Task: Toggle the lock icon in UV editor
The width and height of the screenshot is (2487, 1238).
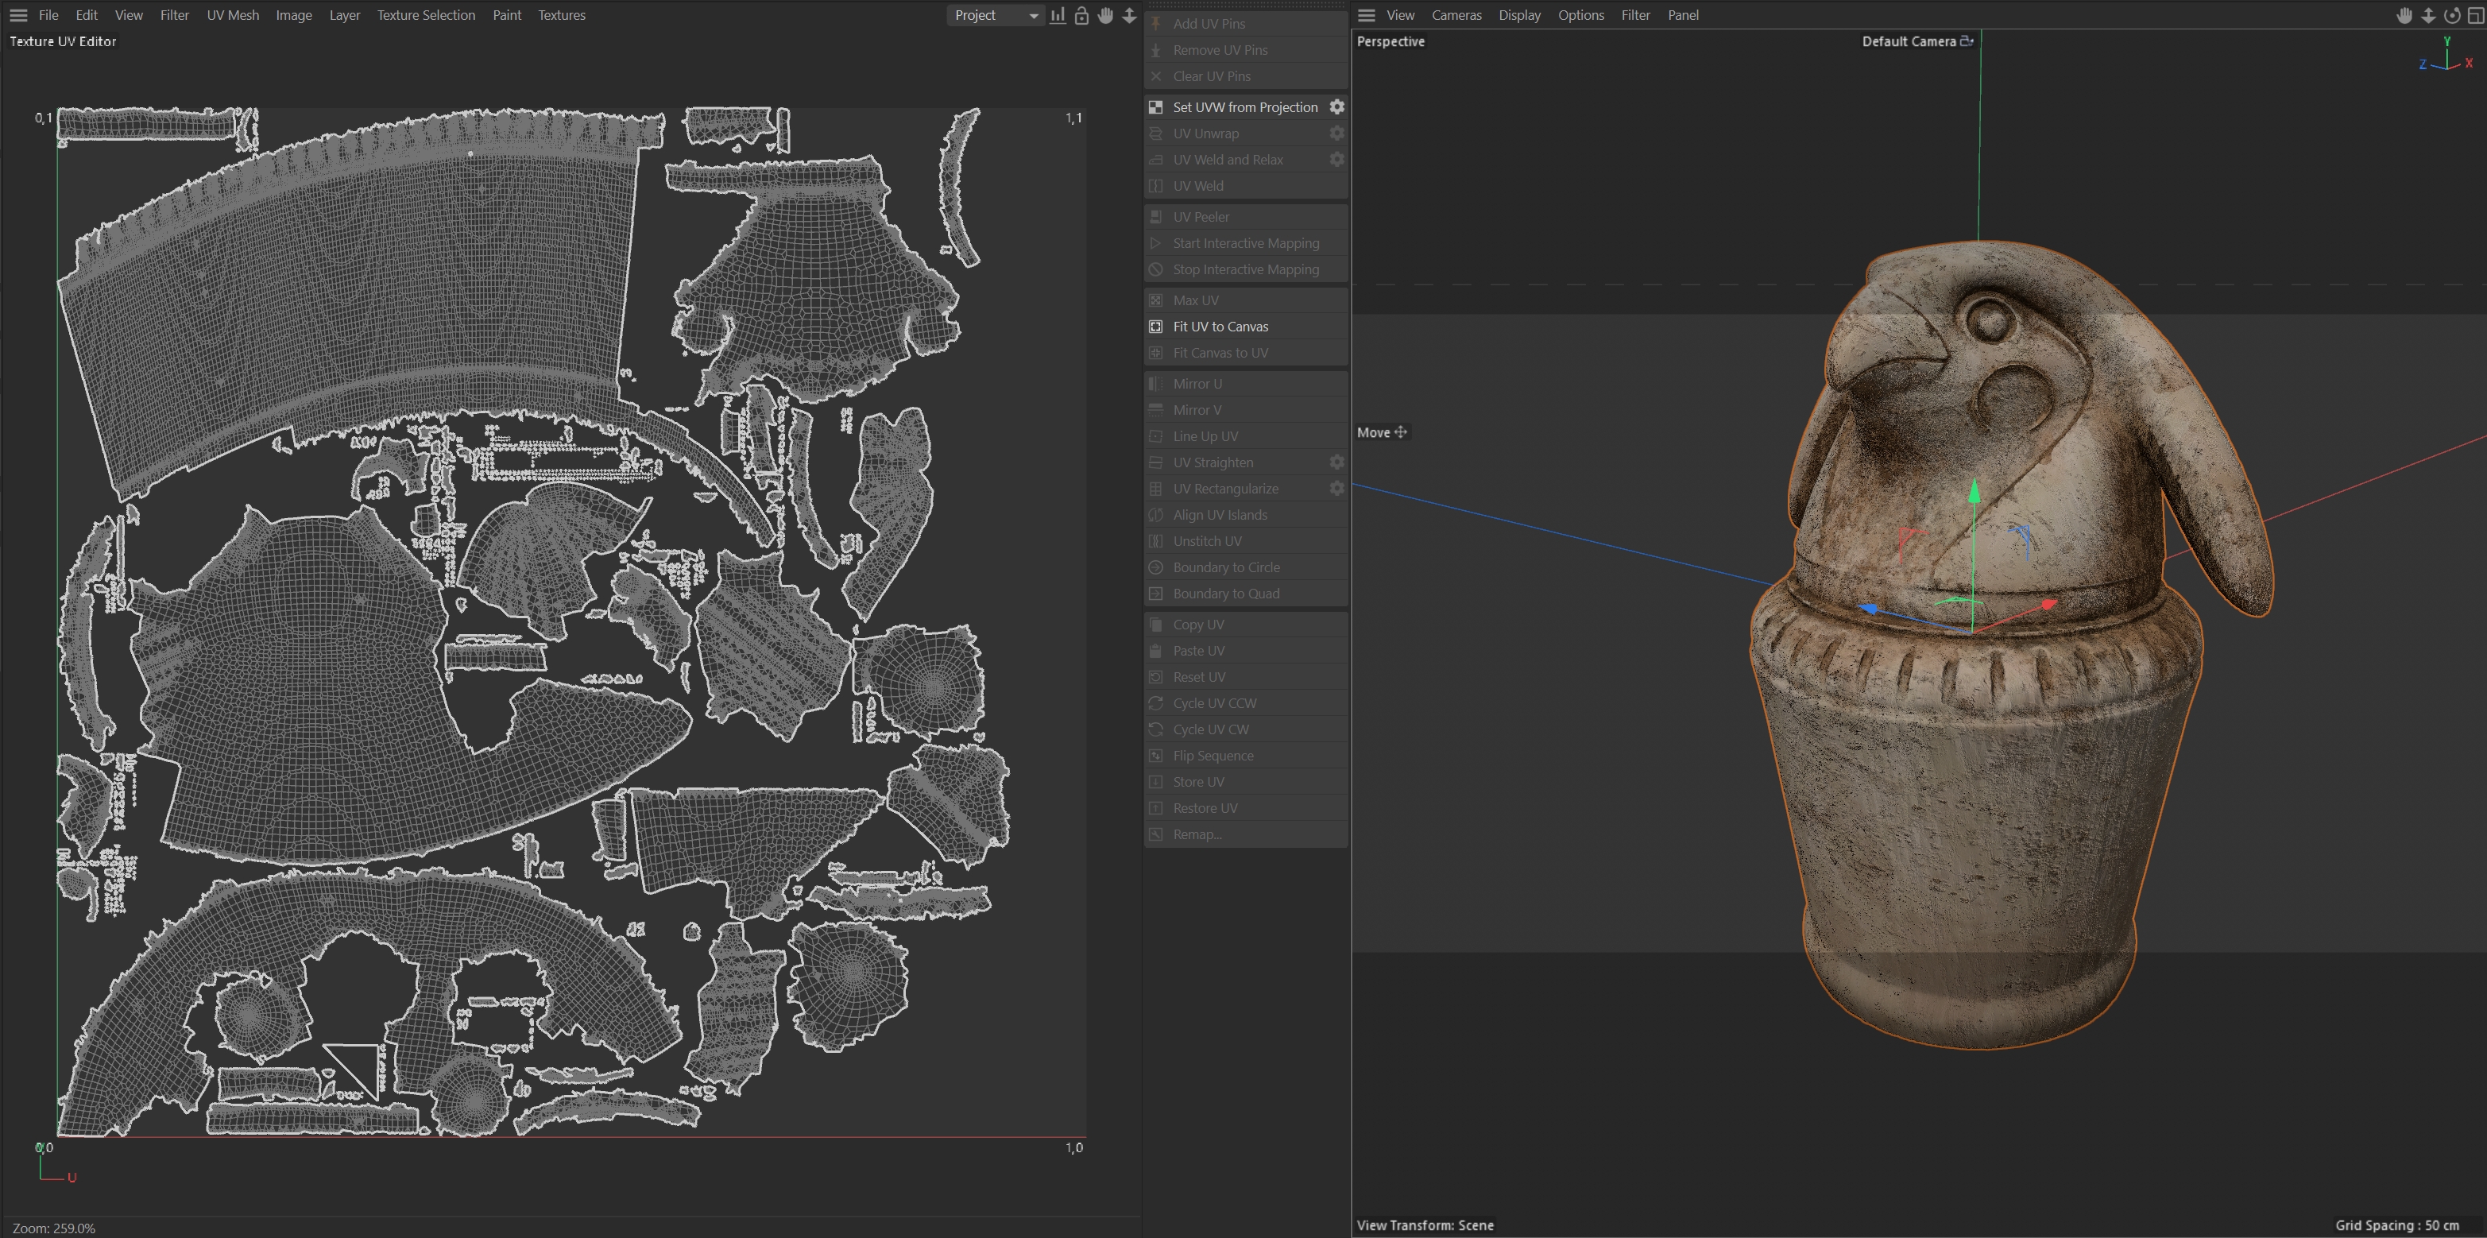Action: (1081, 15)
